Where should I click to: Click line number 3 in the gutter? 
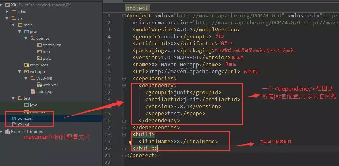click(x=109, y=30)
